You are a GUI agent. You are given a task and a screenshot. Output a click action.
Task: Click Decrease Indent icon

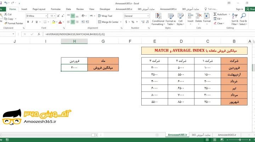pyautogui.click(x=83, y=22)
